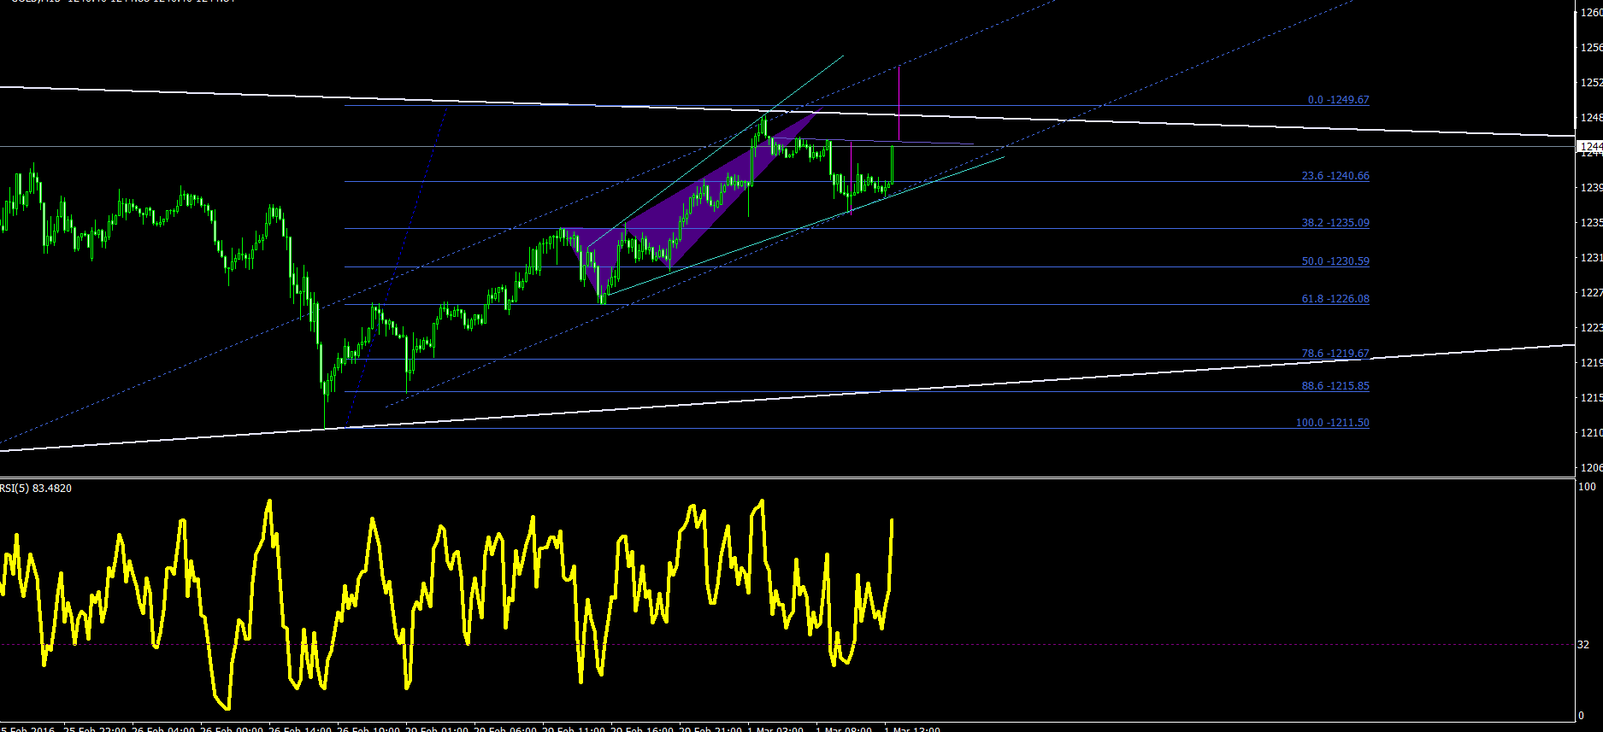Select the Fibonacci label "0.0 -1249.67"
Image resolution: width=1603 pixels, height=732 pixels.
click(1338, 100)
